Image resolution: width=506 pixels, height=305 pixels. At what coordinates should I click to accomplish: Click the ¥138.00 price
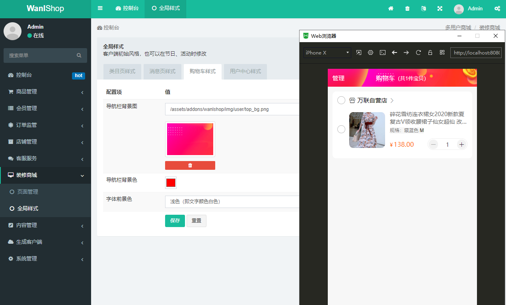pos(402,144)
